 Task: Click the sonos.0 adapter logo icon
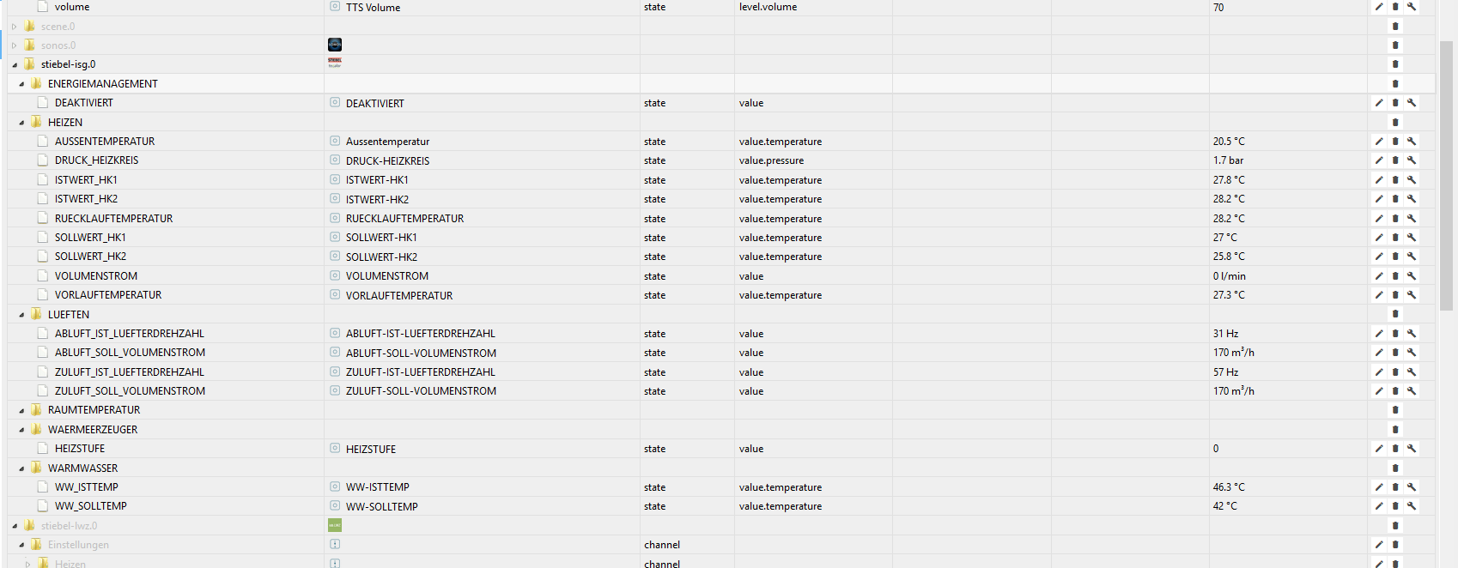(335, 45)
